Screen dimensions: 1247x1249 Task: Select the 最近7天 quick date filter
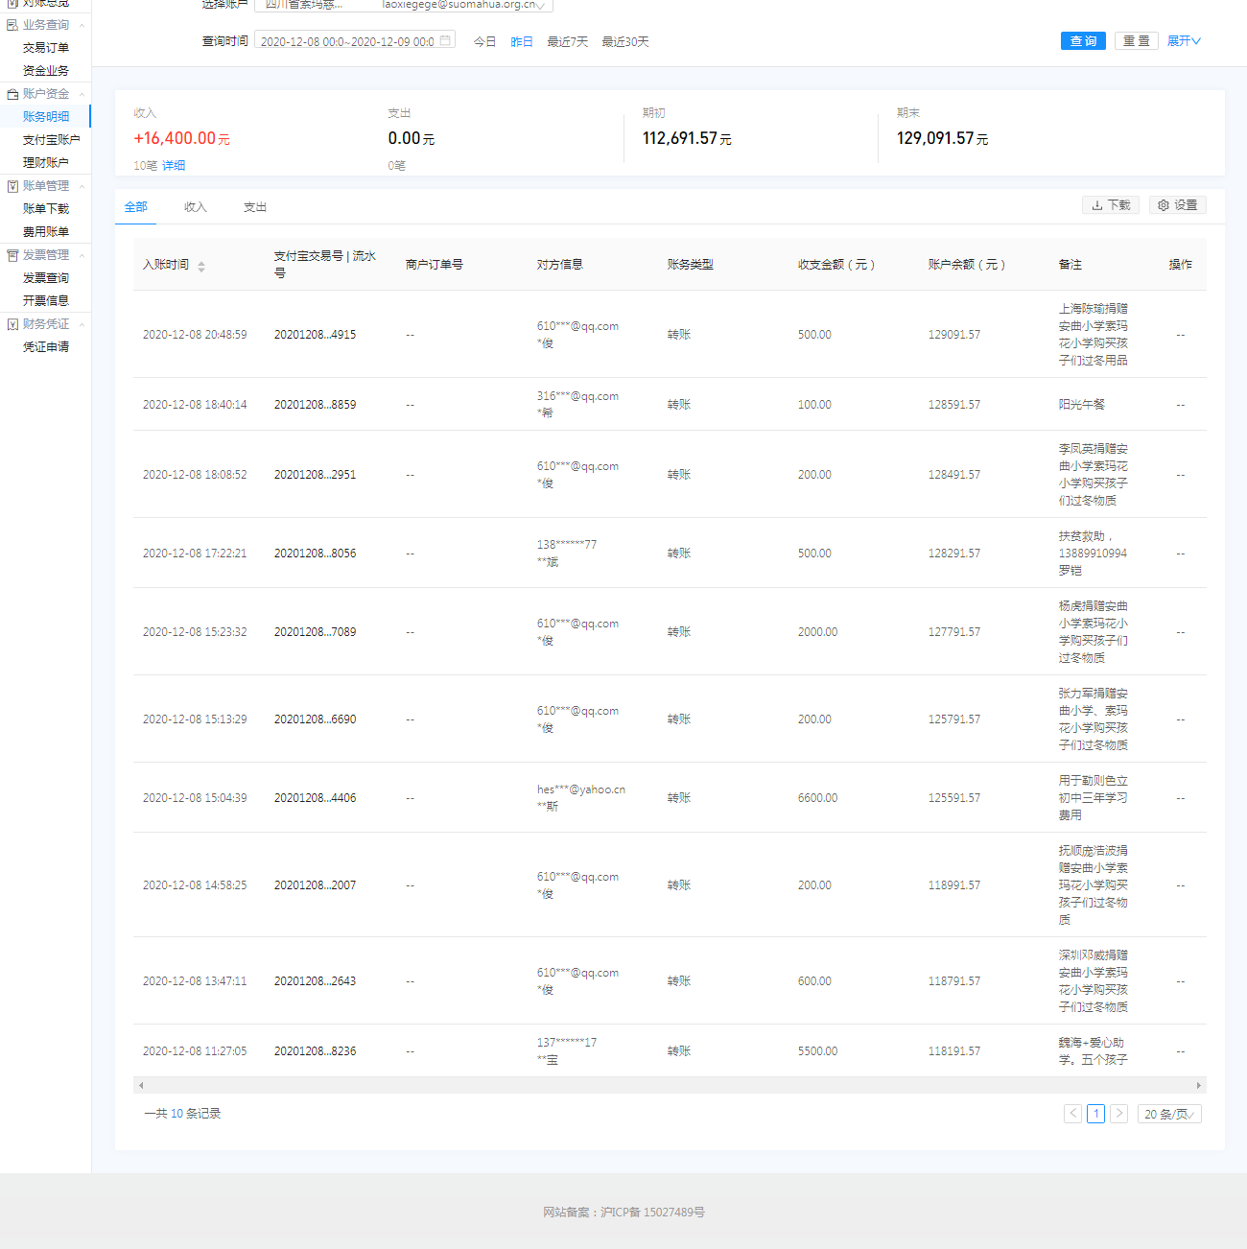click(x=567, y=42)
